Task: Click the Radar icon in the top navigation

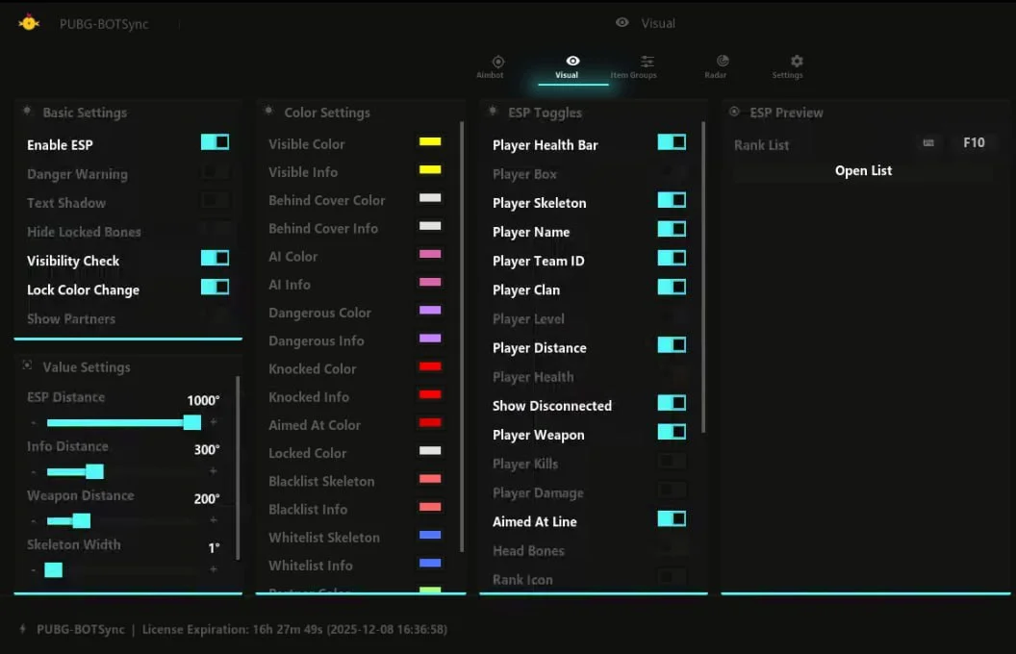Action: pos(723,62)
